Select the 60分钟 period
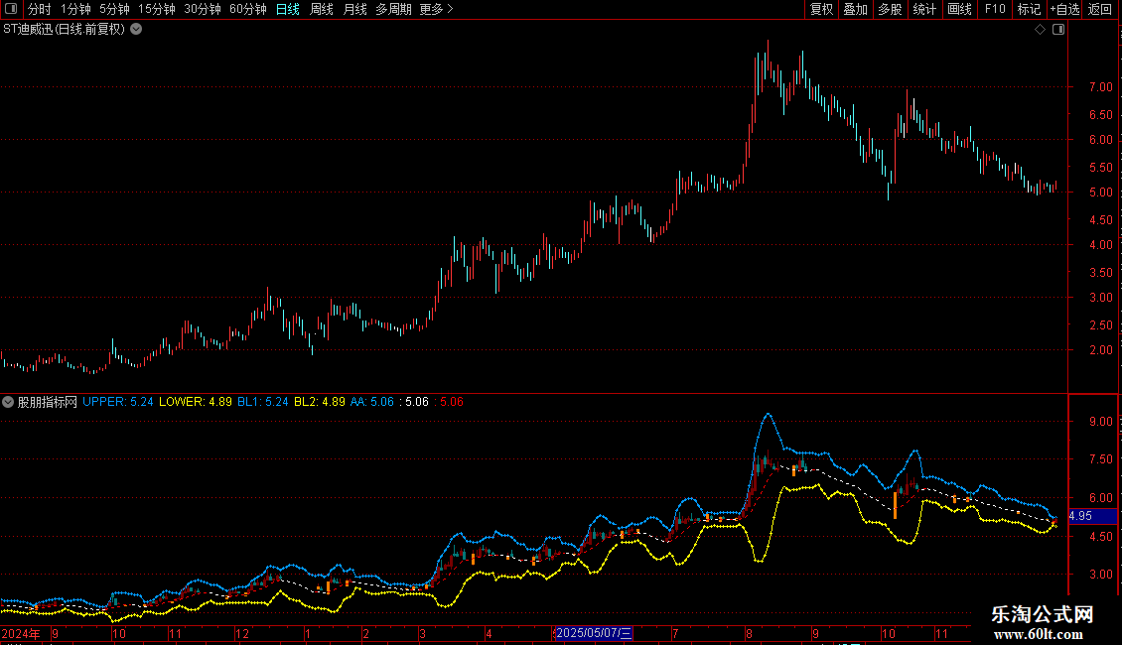The image size is (1122, 645). click(248, 9)
